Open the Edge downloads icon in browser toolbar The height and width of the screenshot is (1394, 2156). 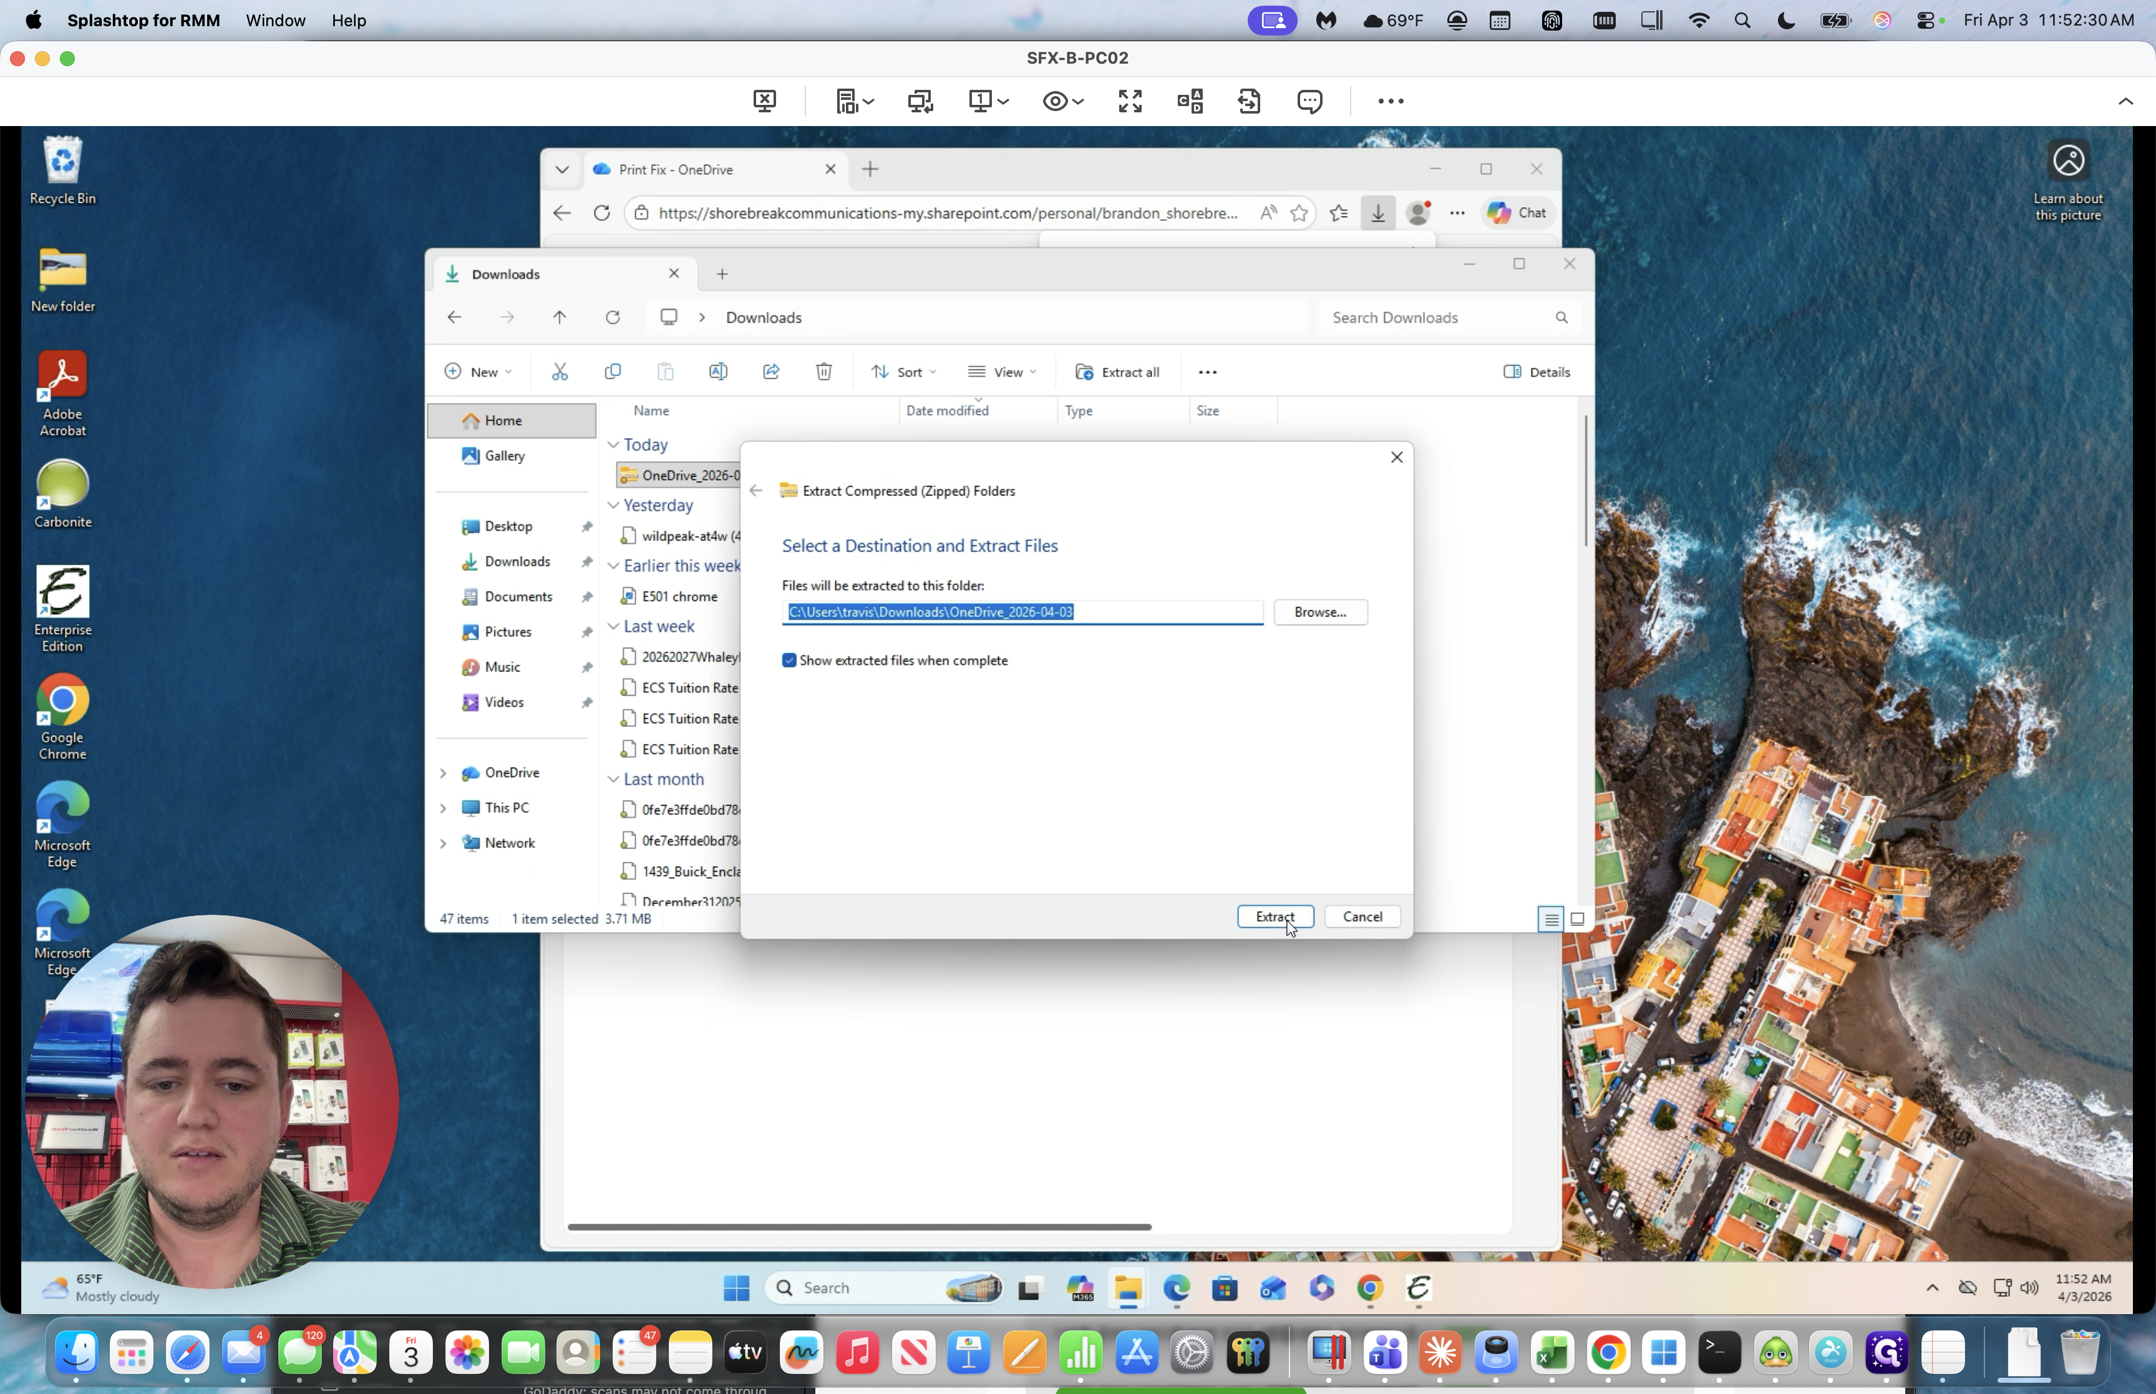point(1377,213)
